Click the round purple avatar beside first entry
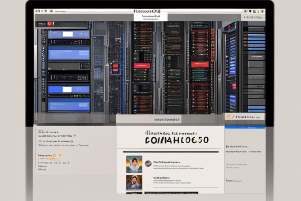Viewport: 301px width, 201px height. pos(148,163)
